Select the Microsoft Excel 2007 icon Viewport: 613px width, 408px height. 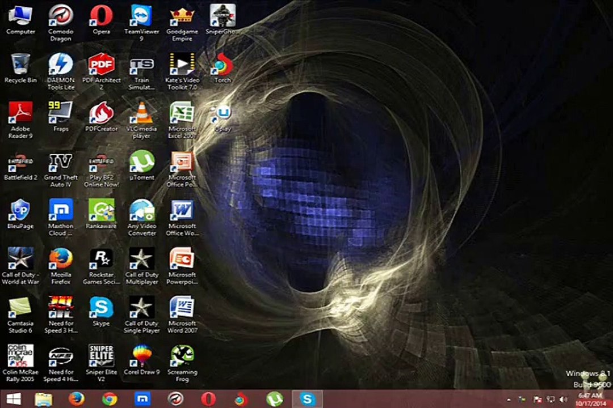182,120
